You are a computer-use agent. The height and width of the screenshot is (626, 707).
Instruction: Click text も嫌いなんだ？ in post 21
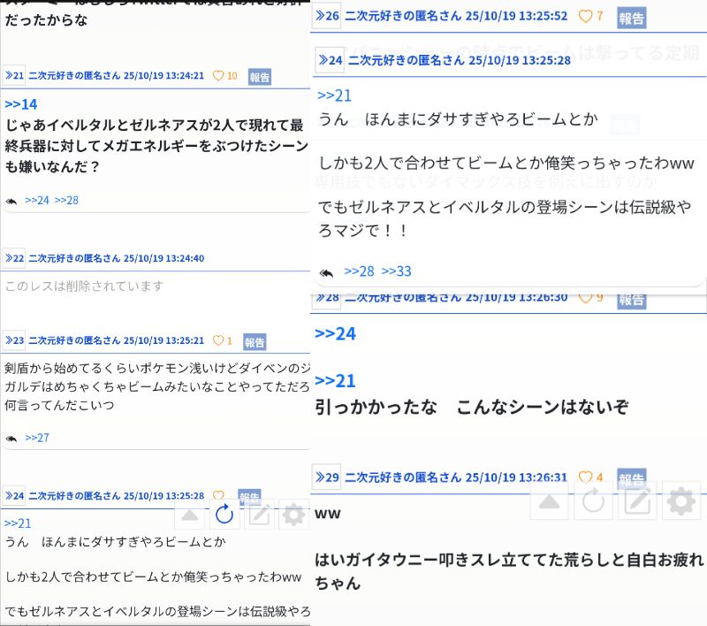[52, 166]
